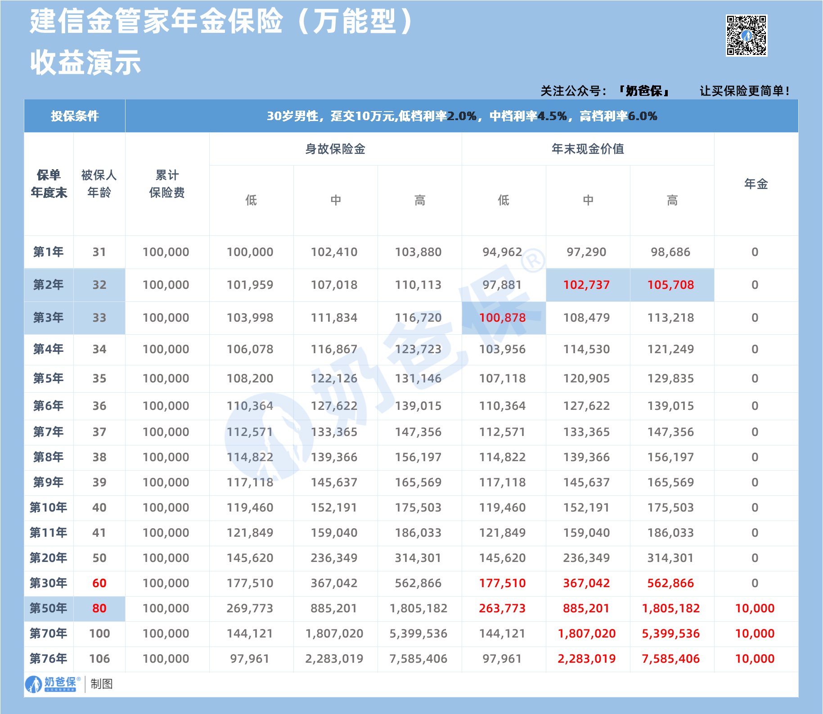
Task: Select the 第6年 row label
Action: pyautogui.click(x=48, y=406)
